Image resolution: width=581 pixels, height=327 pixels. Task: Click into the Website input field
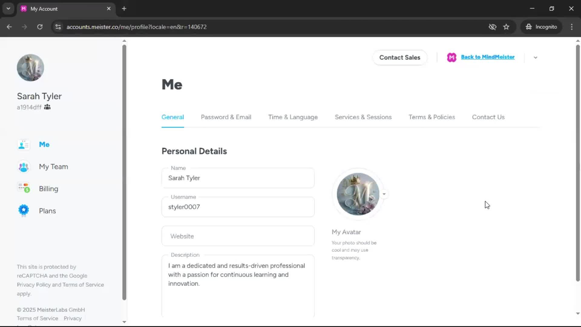tap(238, 236)
